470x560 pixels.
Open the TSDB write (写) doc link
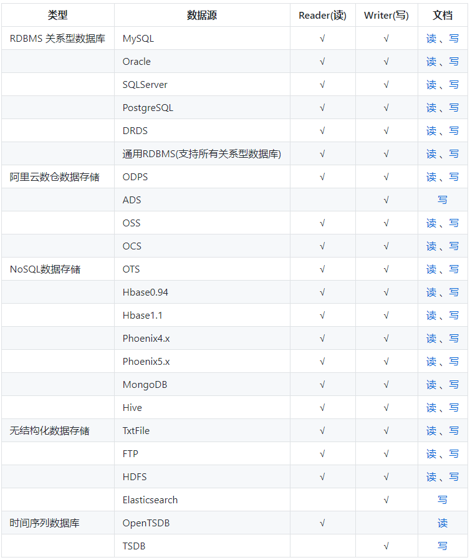click(443, 546)
